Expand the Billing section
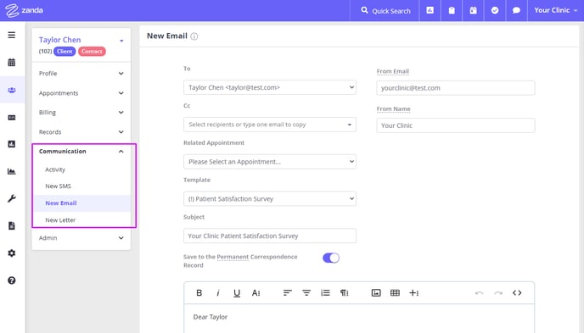Image resolution: width=584 pixels, height=333 pixels. (81, 112)
